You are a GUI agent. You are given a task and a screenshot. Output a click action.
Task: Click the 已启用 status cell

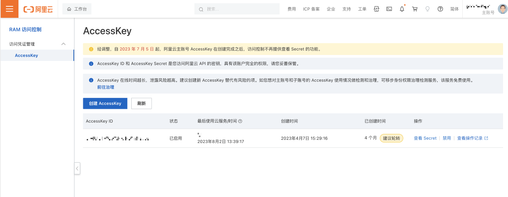click(x=176, y=138)
